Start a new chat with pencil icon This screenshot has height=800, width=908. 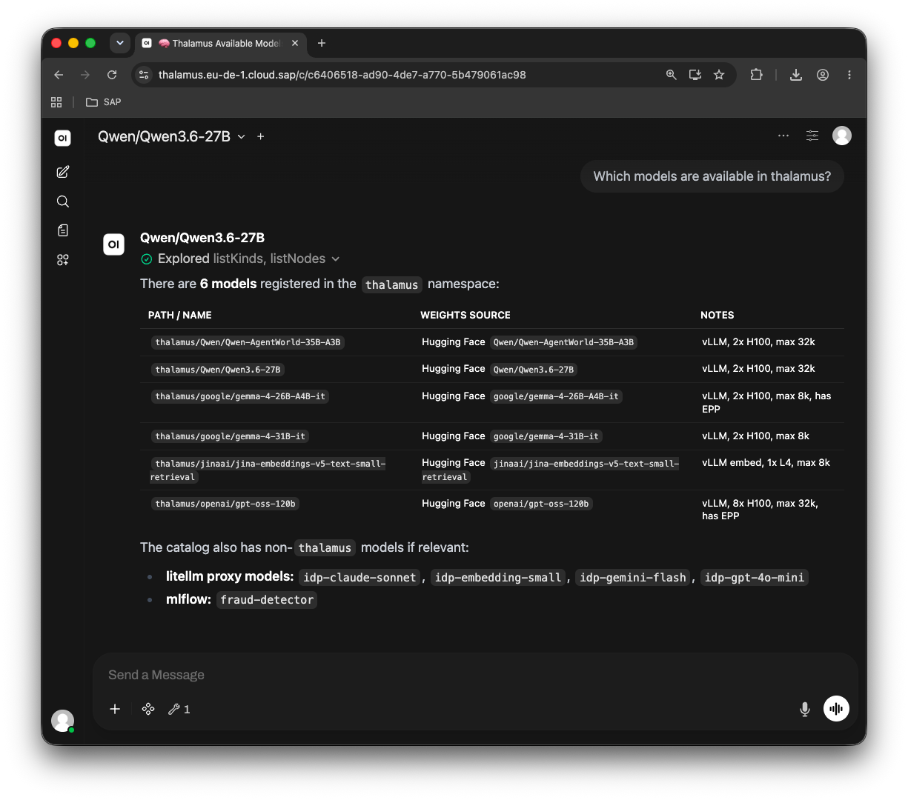click(x=63, y=172)
